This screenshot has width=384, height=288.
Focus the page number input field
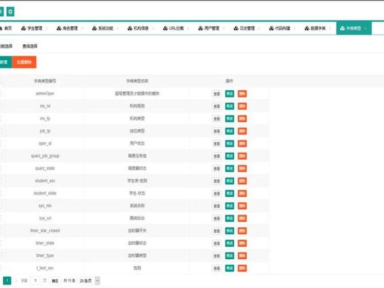(36, 281)
